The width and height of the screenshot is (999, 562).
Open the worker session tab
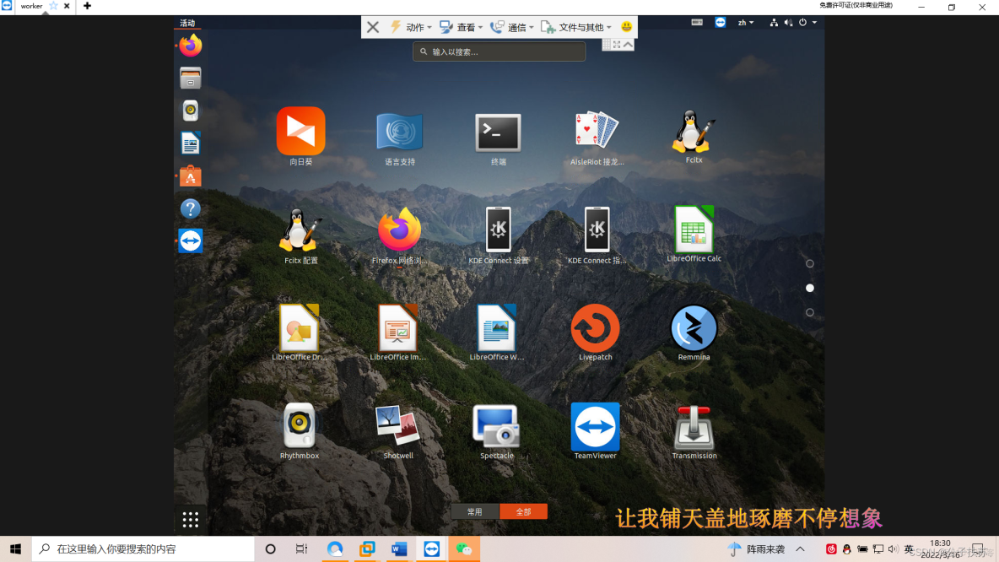click(x=32, y=7)
